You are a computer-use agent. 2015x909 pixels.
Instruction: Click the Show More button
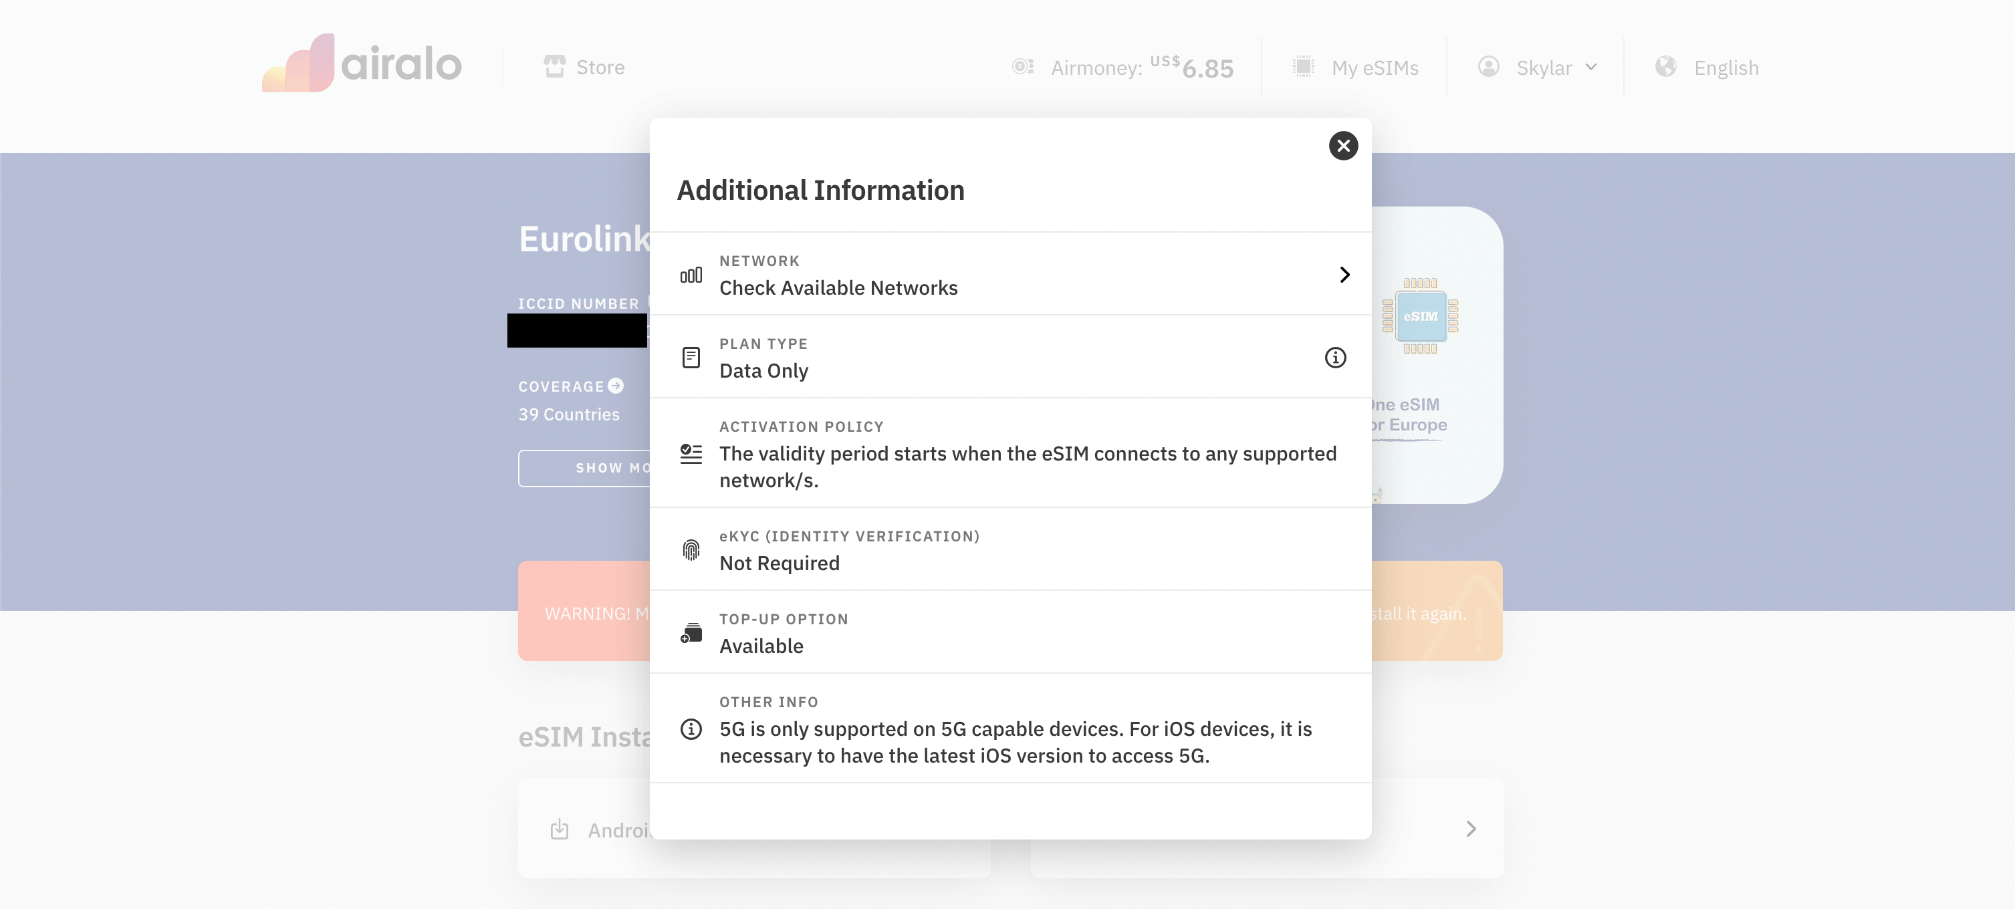tap(584, 468)
